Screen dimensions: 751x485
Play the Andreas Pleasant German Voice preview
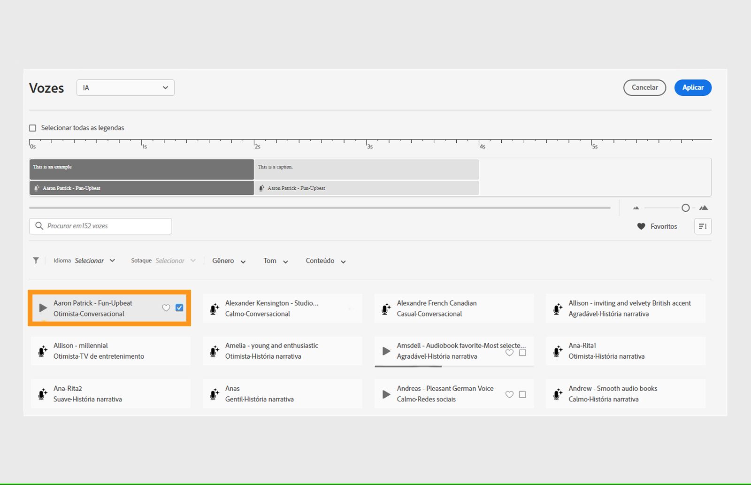386,394
